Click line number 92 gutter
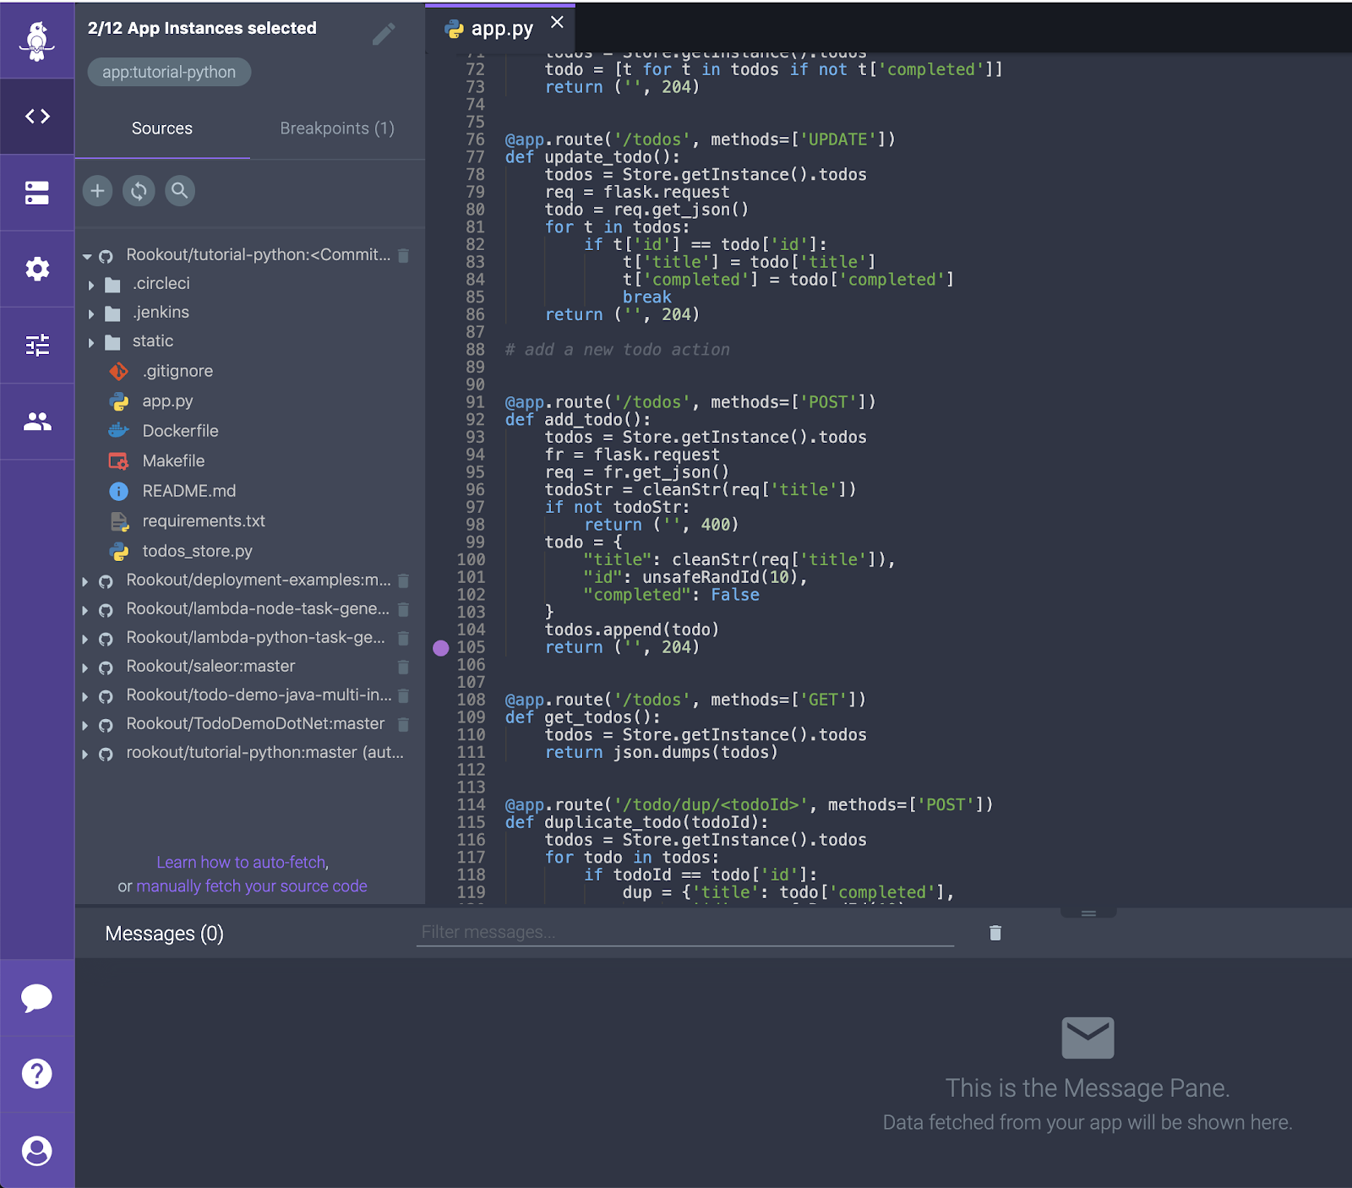The image size is (1352, 1188). [475, 420]
